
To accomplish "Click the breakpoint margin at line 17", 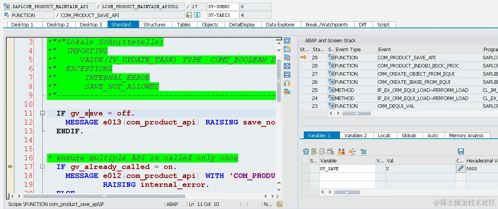I will [10, 167].
